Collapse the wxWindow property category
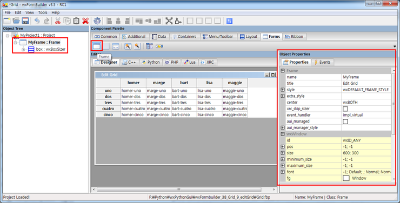This screenshot has height=203, width=400. [283, 134]
